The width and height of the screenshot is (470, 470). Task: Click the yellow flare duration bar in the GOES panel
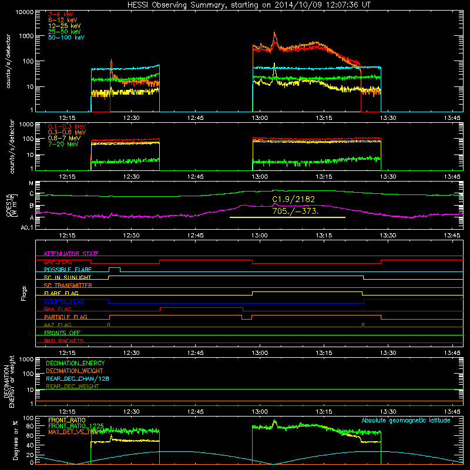click(287, 217)
